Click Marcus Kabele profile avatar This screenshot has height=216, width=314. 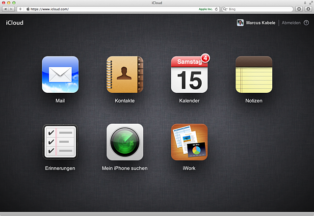pos(240,23)
